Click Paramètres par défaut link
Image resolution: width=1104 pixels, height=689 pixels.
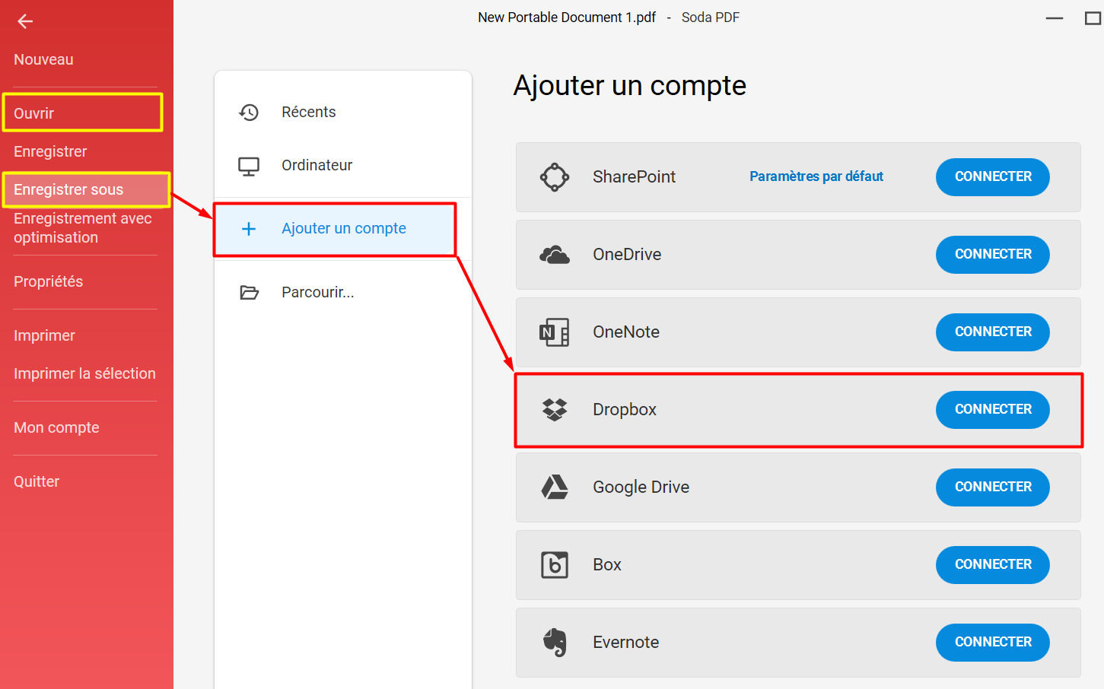click(816, 176)
